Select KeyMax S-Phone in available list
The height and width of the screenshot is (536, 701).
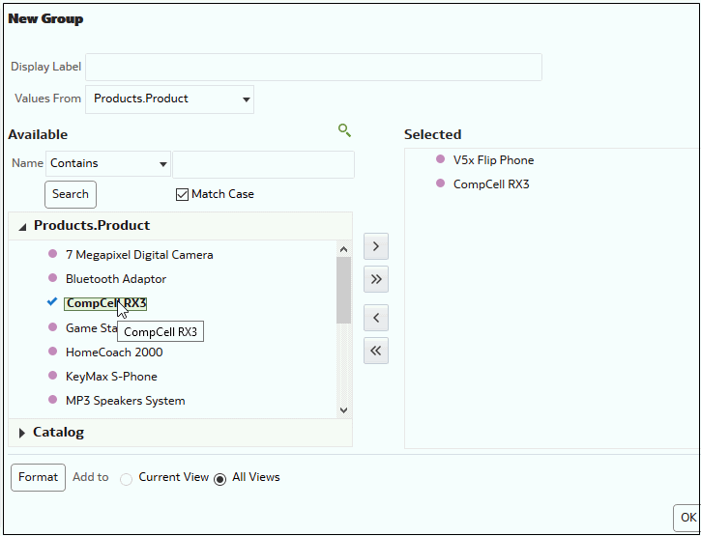111,376
